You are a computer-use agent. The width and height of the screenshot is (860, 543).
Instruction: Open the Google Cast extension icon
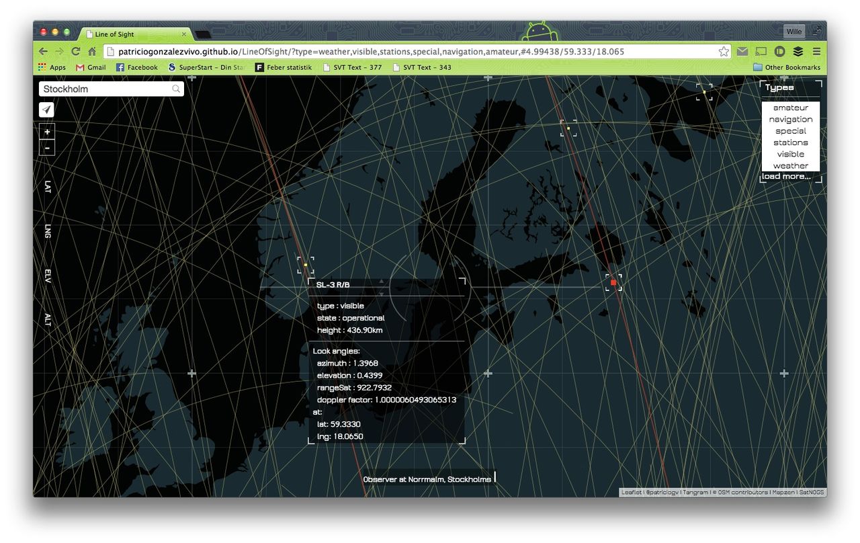761,52
